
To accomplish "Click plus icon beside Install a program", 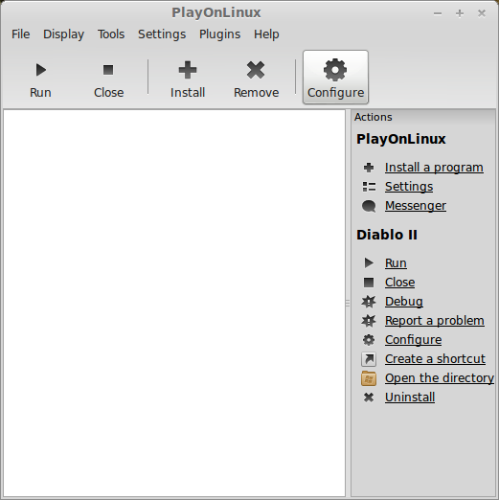I will tap(369, 168).
